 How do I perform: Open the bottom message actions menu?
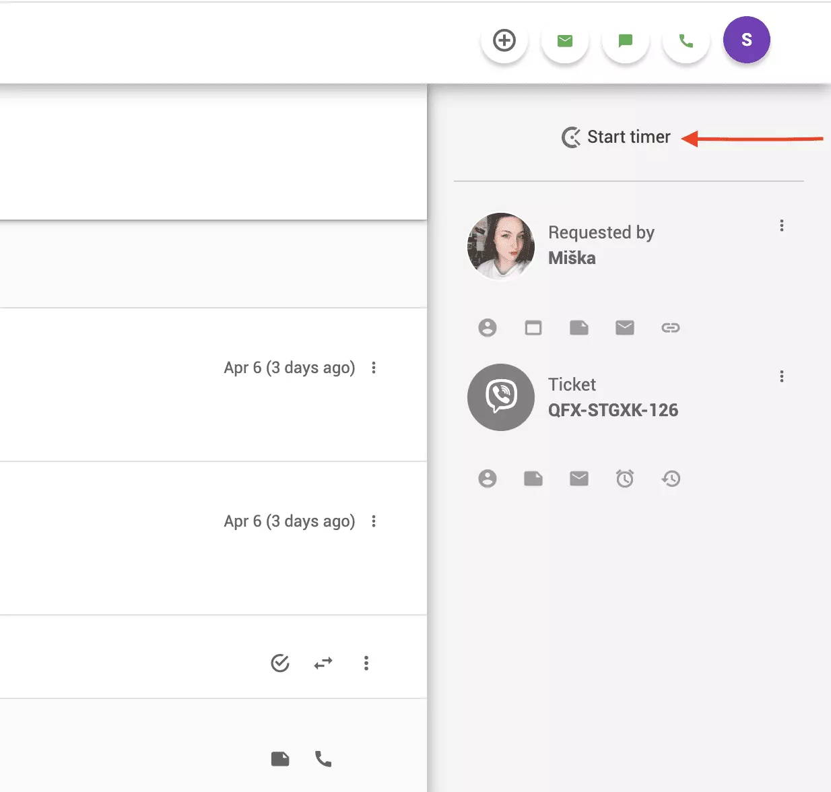[366, 663]
